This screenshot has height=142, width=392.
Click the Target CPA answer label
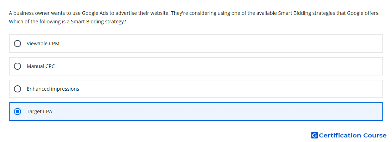(40, 112)
